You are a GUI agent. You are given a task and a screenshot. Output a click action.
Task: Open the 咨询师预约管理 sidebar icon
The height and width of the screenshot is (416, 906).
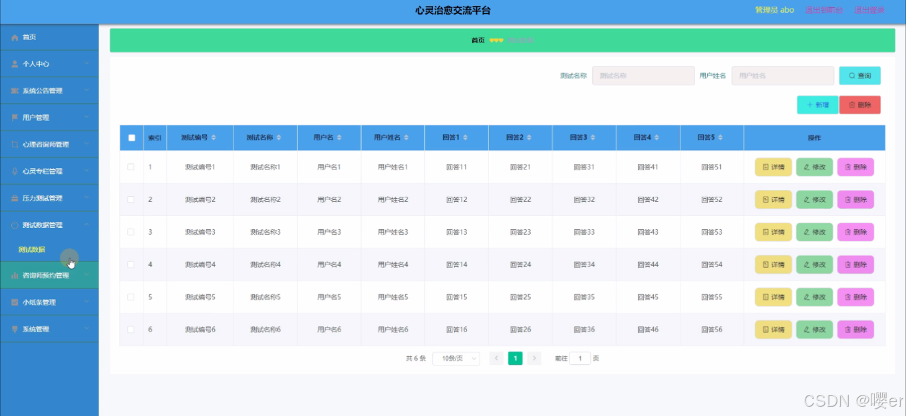pyautogui.click(x=15, y=274)
